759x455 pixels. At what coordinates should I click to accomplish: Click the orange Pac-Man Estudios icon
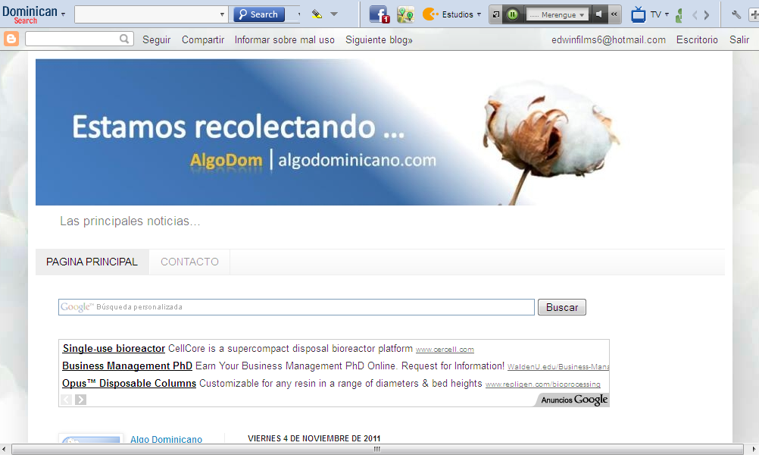point(429,14)
